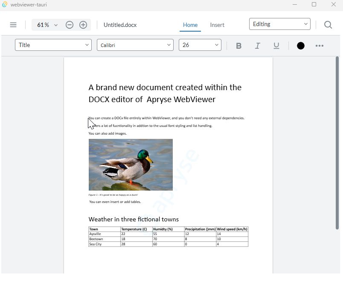
Task: Click the webviewer-tauri app icon in title bar
Action: [5, 4]
